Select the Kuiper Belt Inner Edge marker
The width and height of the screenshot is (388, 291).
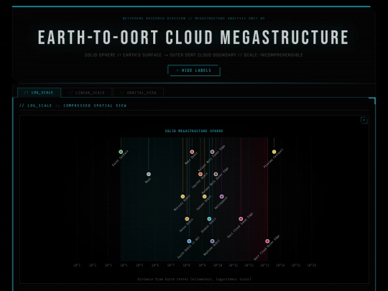212,152
